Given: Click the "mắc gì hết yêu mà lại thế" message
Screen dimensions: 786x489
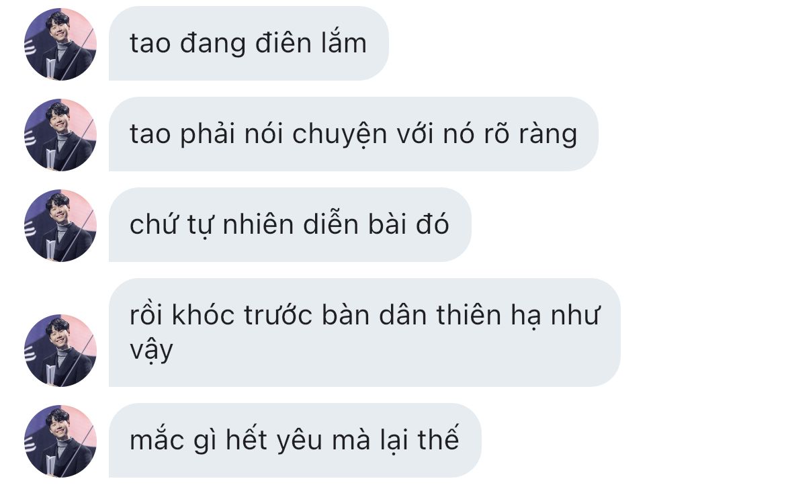Looking at the screenshot, I should [295, 441].
